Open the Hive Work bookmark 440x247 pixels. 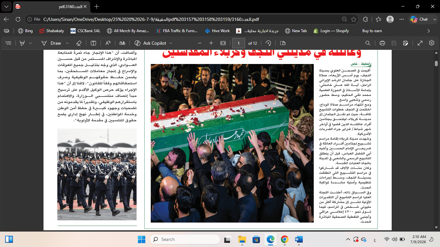click(217, 31)
